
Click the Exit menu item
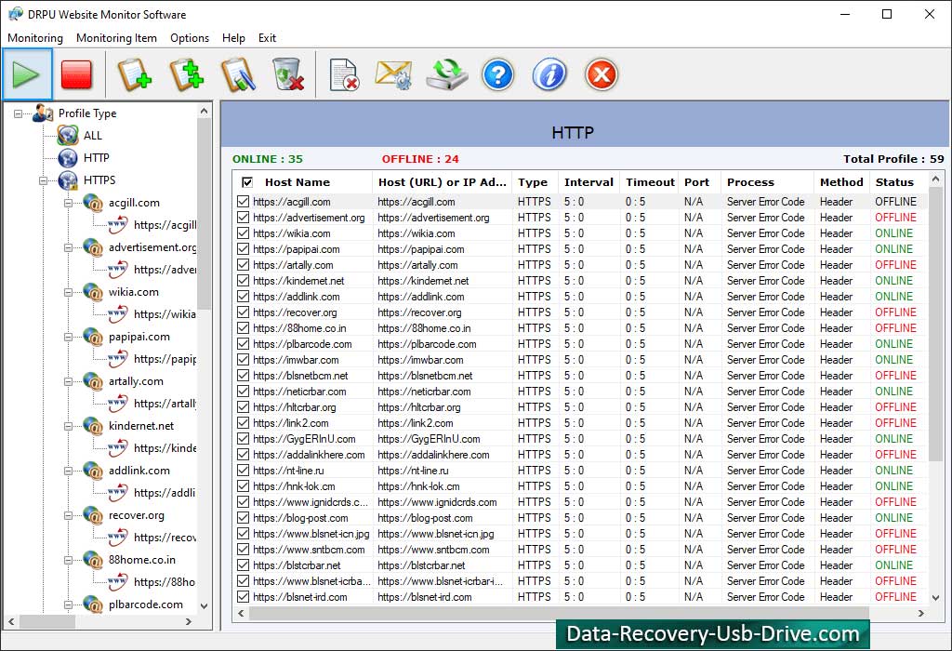pos(267,37)
